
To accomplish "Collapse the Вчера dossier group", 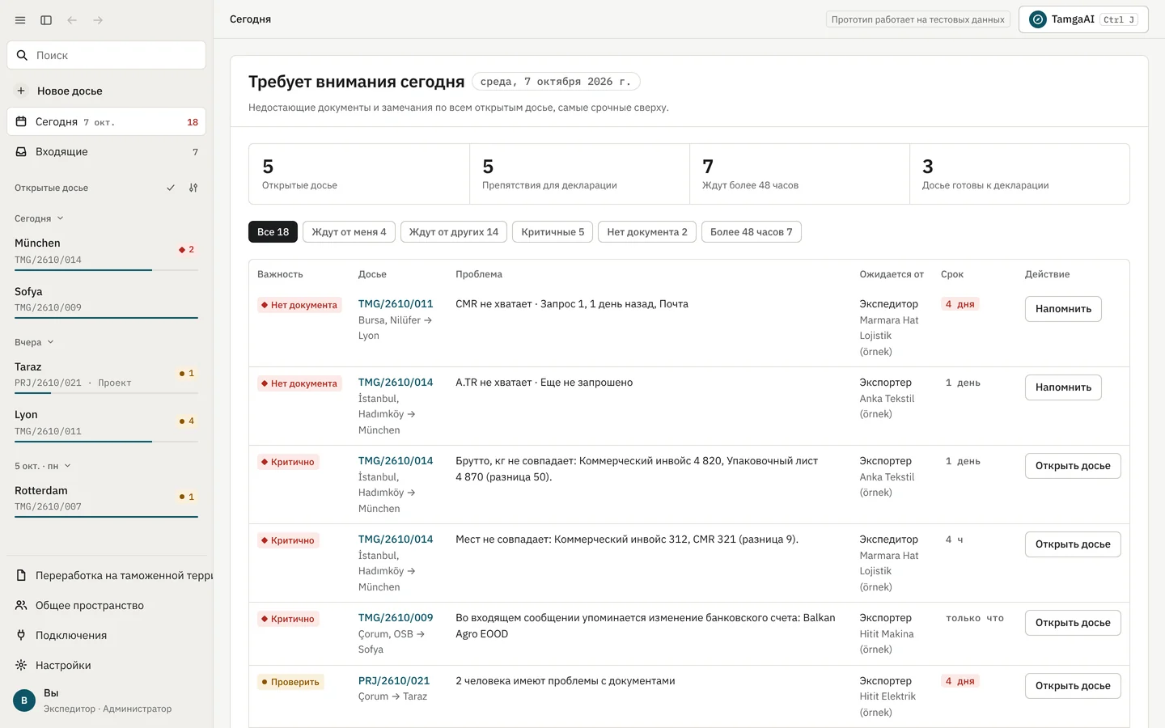I will (34, 342).
